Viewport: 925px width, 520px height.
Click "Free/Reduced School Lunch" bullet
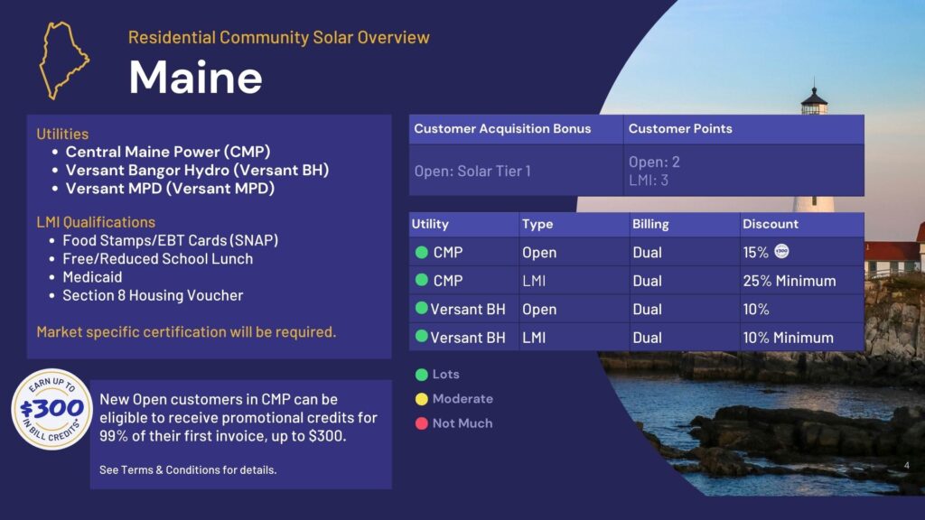[157, 259]
